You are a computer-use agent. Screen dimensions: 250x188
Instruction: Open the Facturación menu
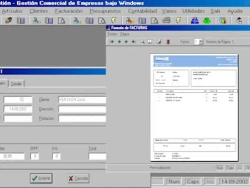point(69,11)
